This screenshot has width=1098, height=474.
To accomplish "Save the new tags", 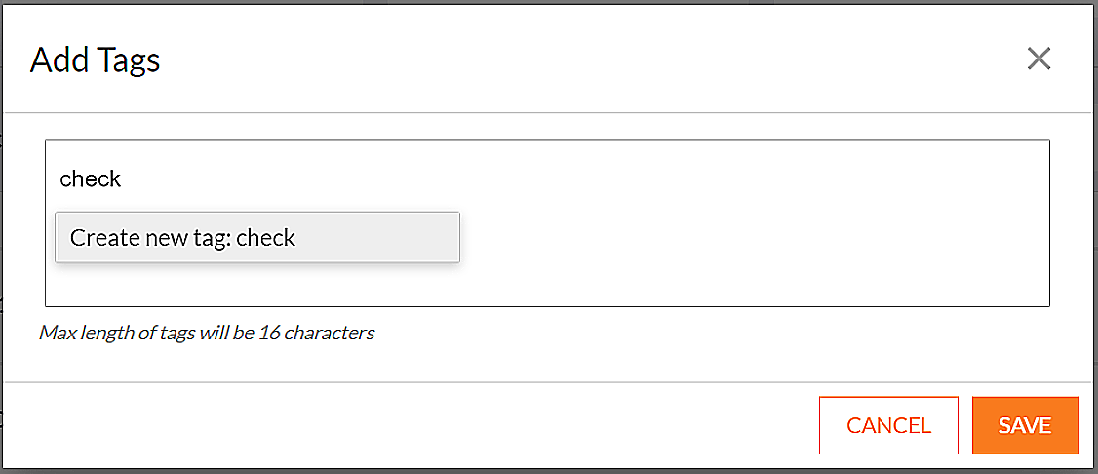I will pos(1025,425).
